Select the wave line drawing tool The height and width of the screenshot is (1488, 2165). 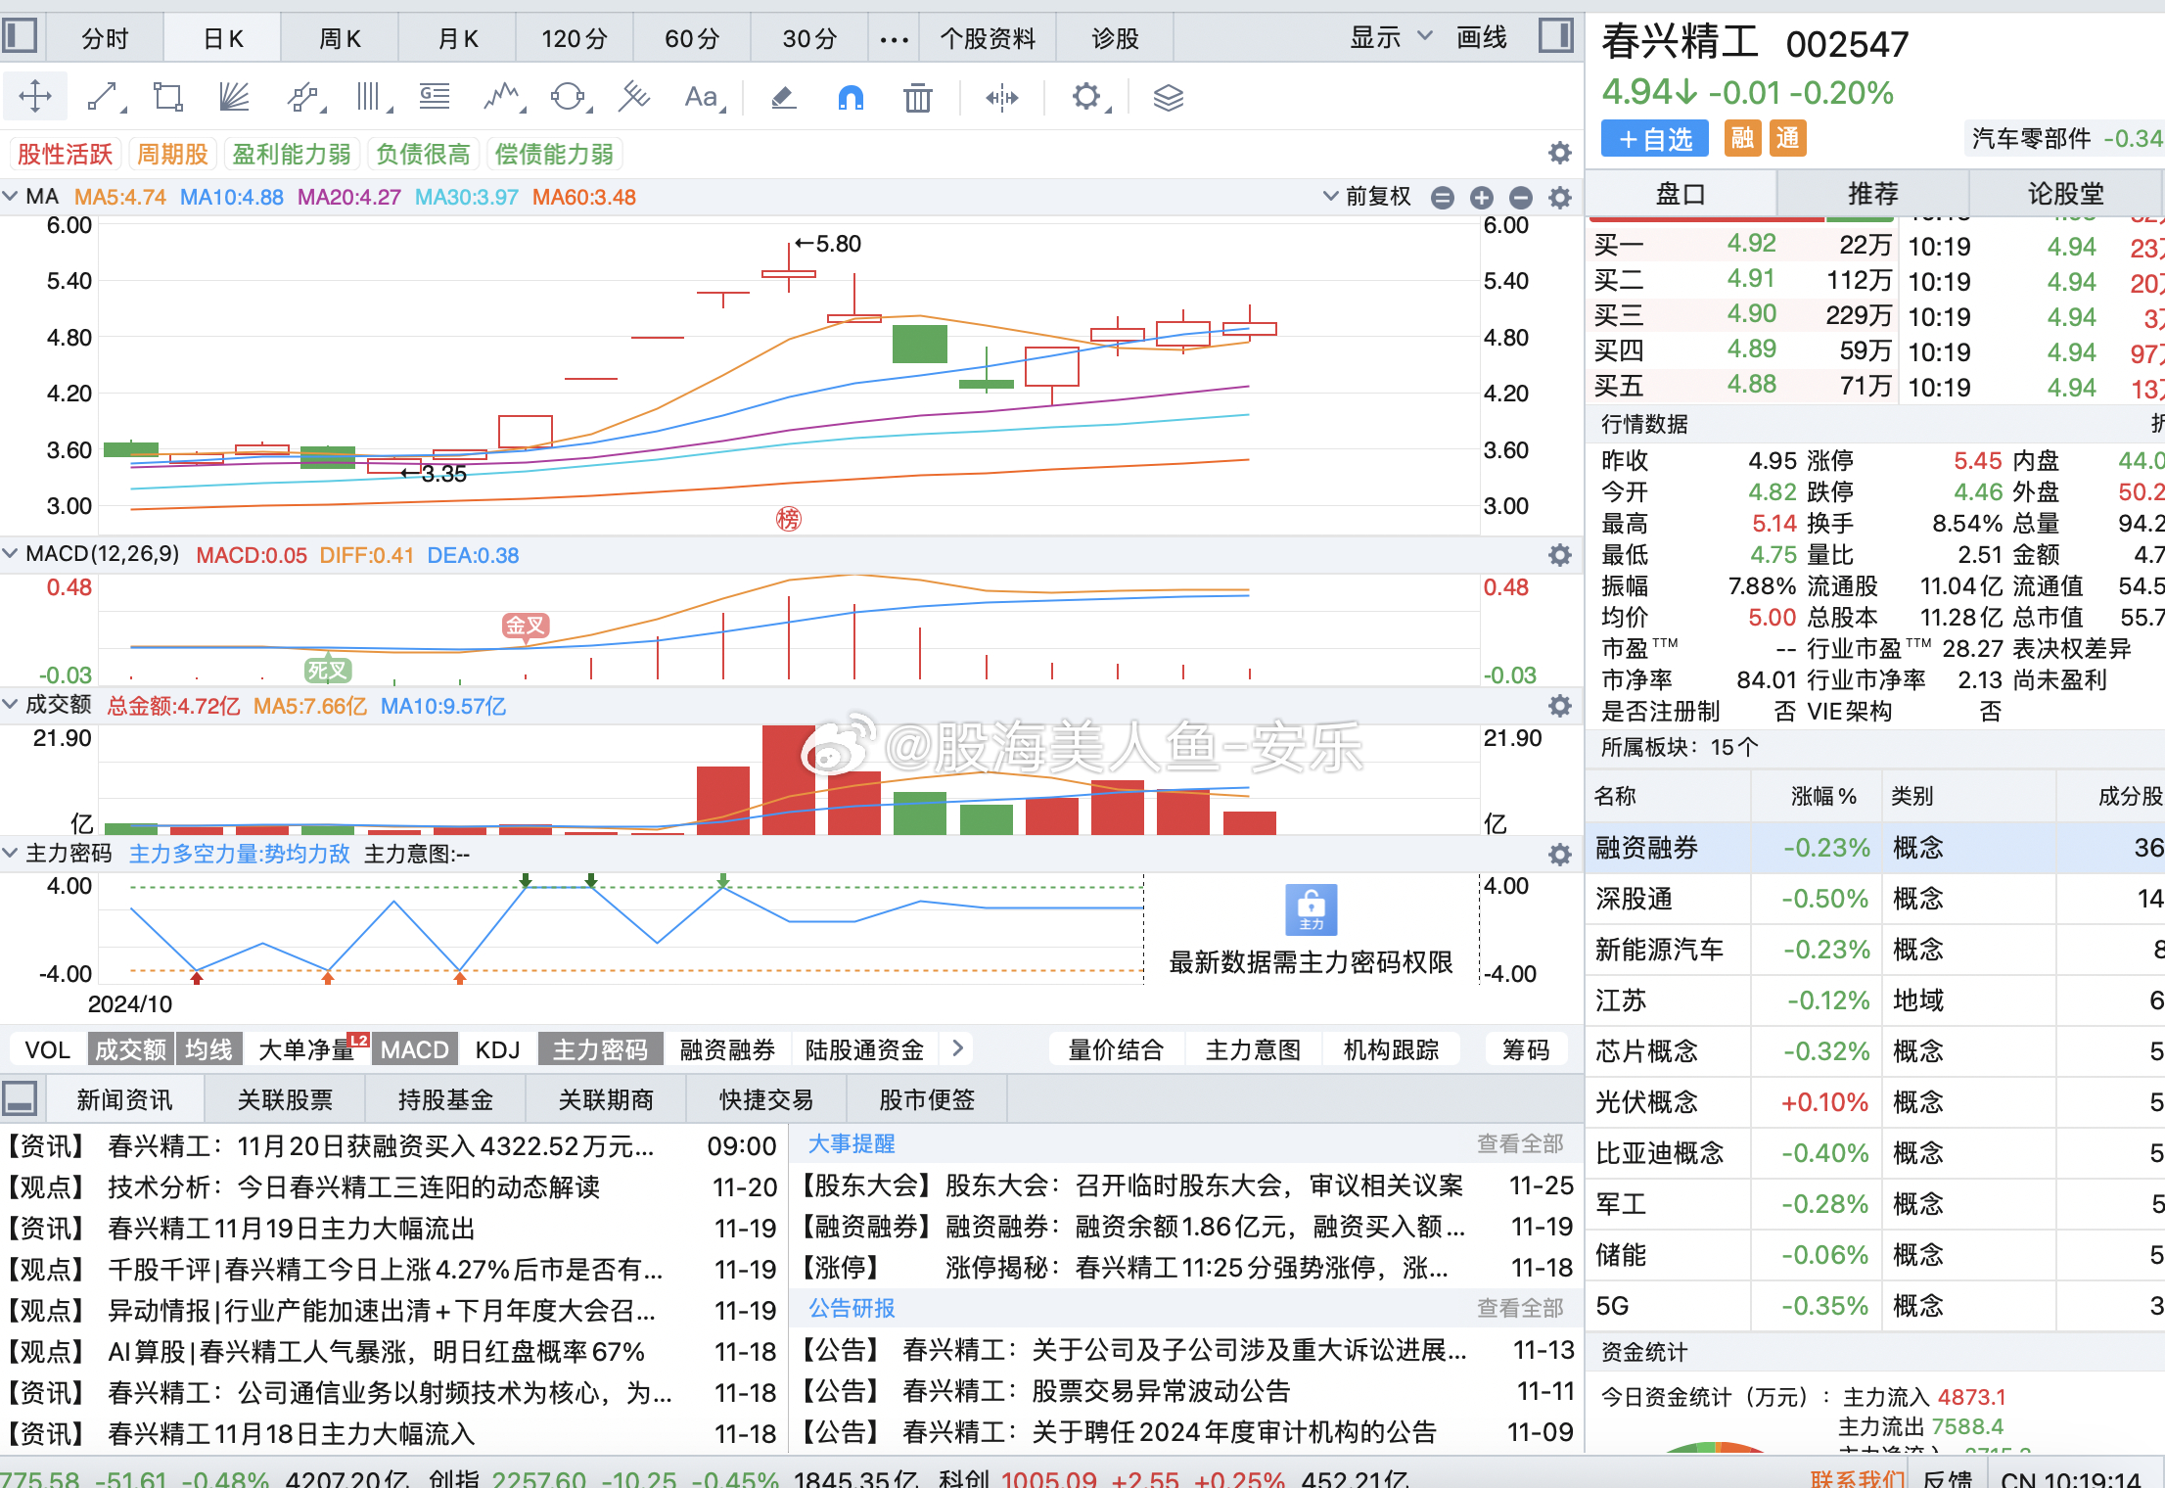tap(503, 97)
